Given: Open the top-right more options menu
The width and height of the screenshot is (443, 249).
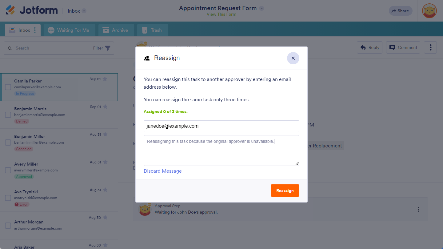Looking at the screenshot, I should click(430, 48).
